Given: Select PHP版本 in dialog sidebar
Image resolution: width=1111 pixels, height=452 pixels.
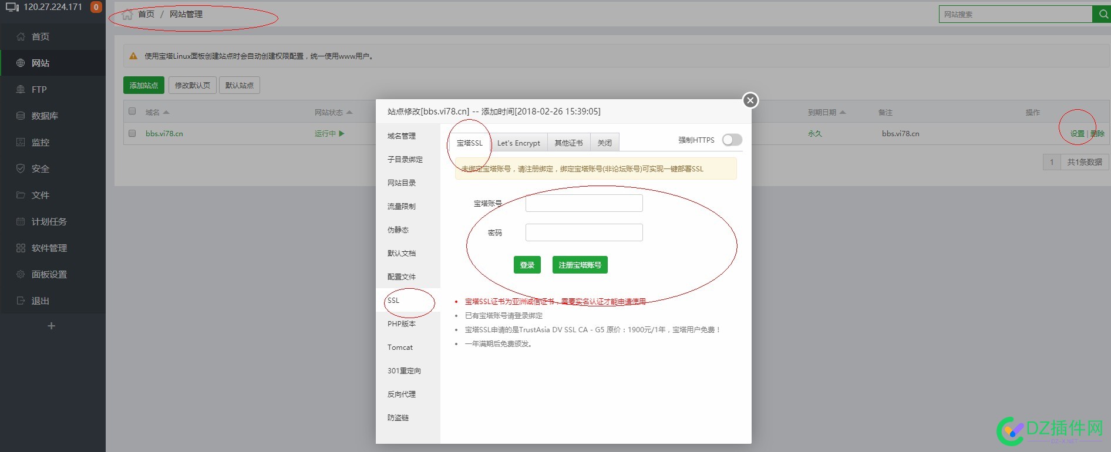Looking at the screenshot, I should coord(408,323).
